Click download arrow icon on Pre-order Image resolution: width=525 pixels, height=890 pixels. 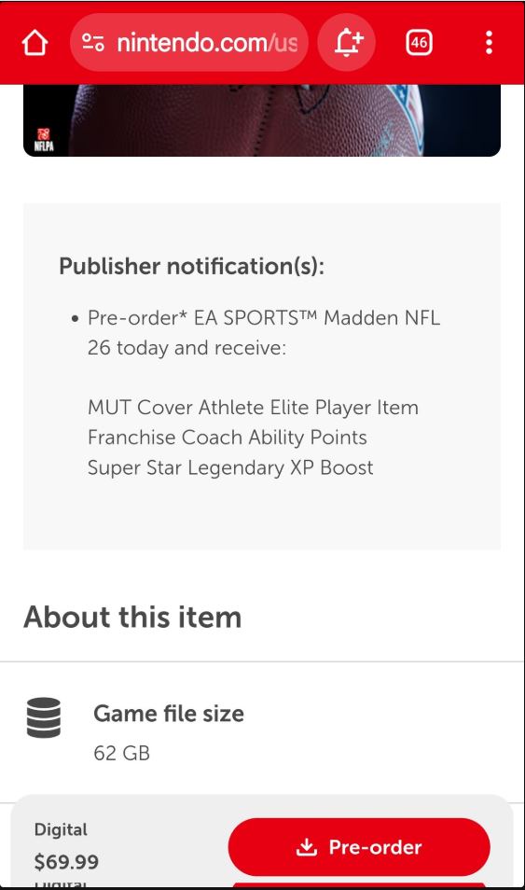coord(307,847)
